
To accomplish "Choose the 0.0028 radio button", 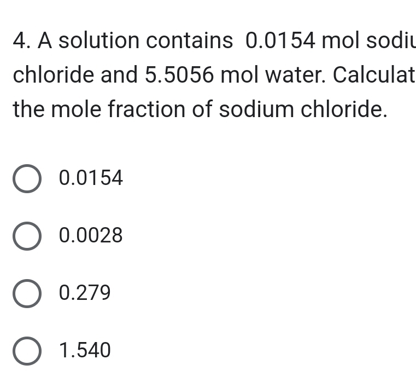I will click(27, 236).
